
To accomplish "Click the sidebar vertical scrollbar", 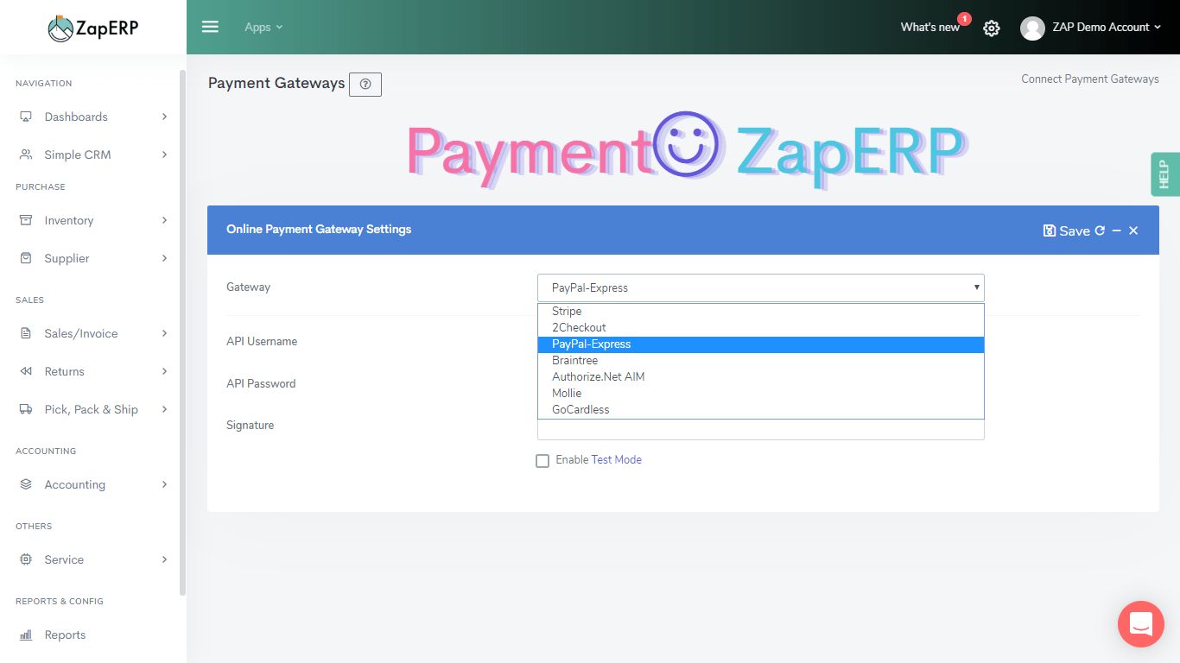I will 182,332.
